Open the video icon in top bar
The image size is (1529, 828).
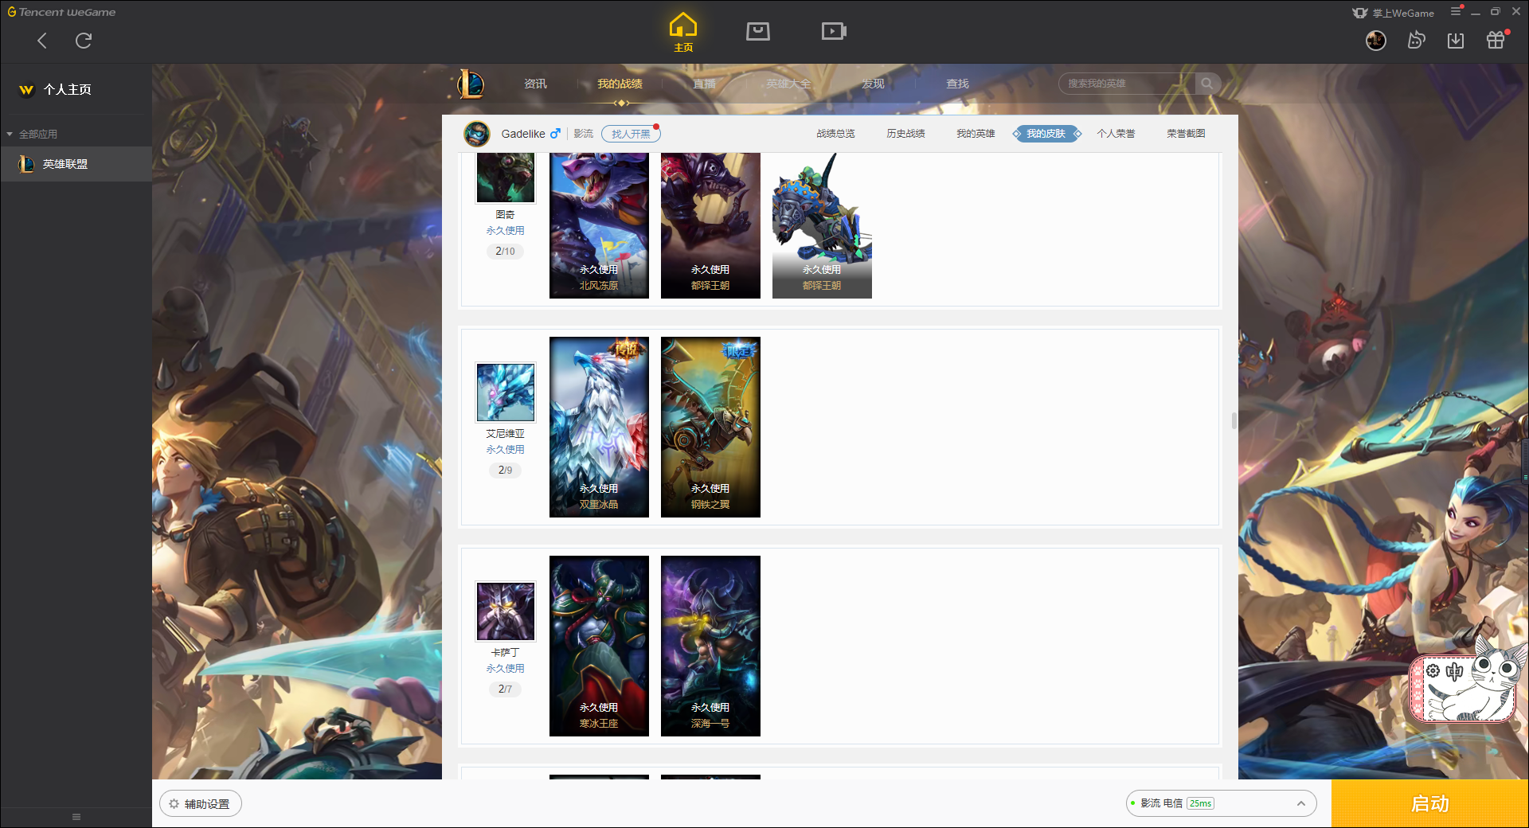click(834, 31)
